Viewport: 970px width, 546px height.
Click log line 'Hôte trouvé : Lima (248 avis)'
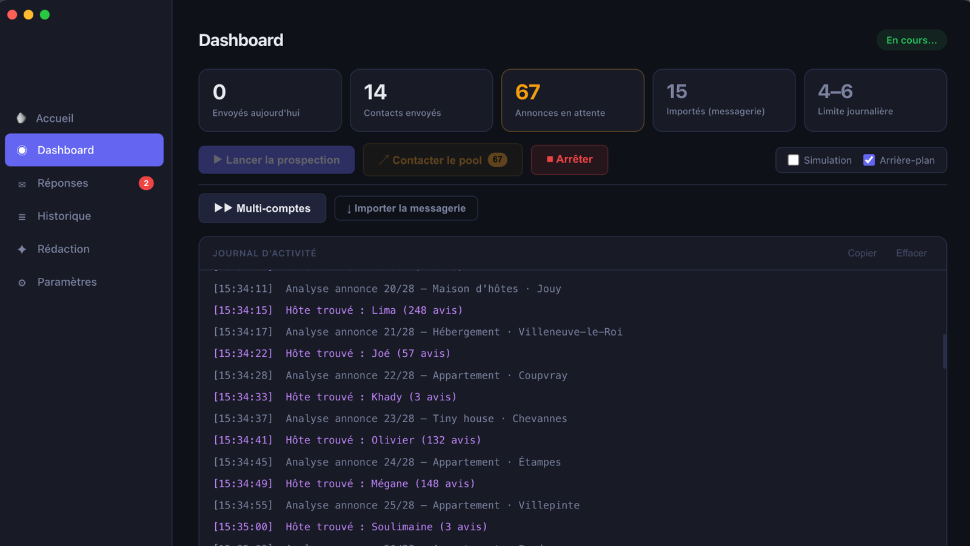[338, 310]
